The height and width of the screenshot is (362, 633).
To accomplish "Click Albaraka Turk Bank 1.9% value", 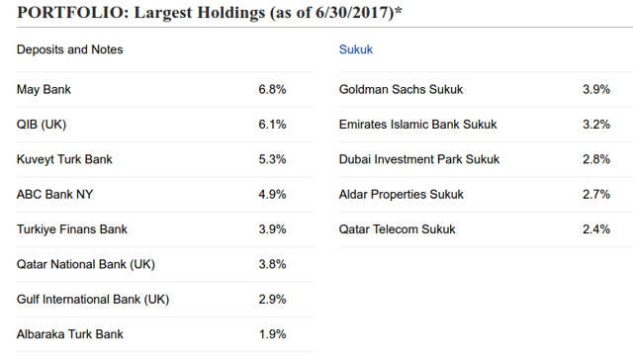I will pos(273,334).
